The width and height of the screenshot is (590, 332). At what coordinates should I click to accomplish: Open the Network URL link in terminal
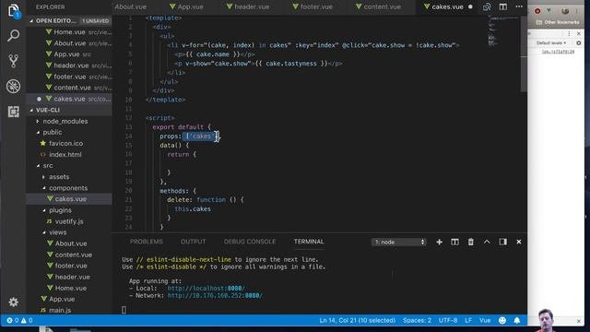(215, 295)
